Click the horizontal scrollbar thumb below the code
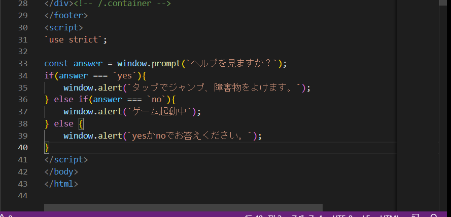451x217 pixels. coord(183,207)
